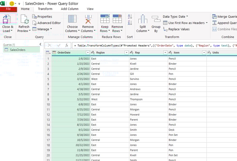Screen dimensions: 237x161
Task: Open Region column filter dropdown
Action: [127, 53]
